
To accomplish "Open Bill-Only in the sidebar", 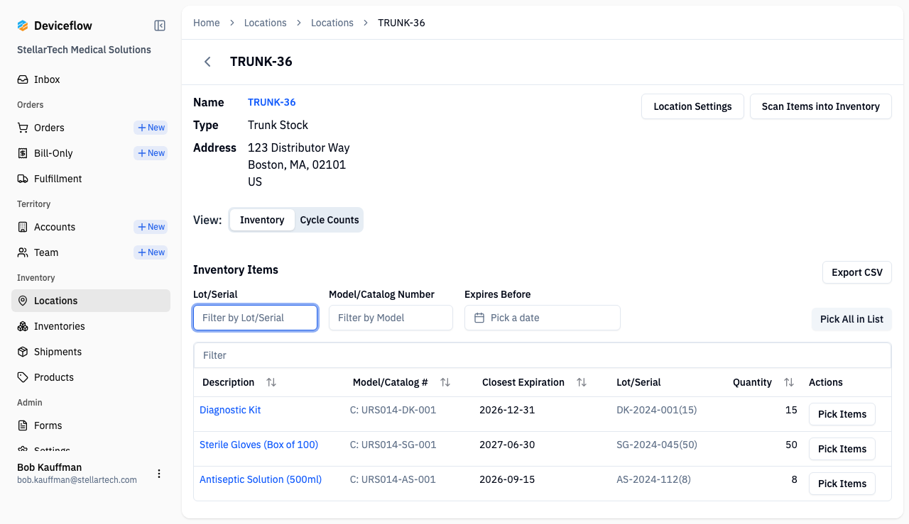I will [x=53, y=153].
